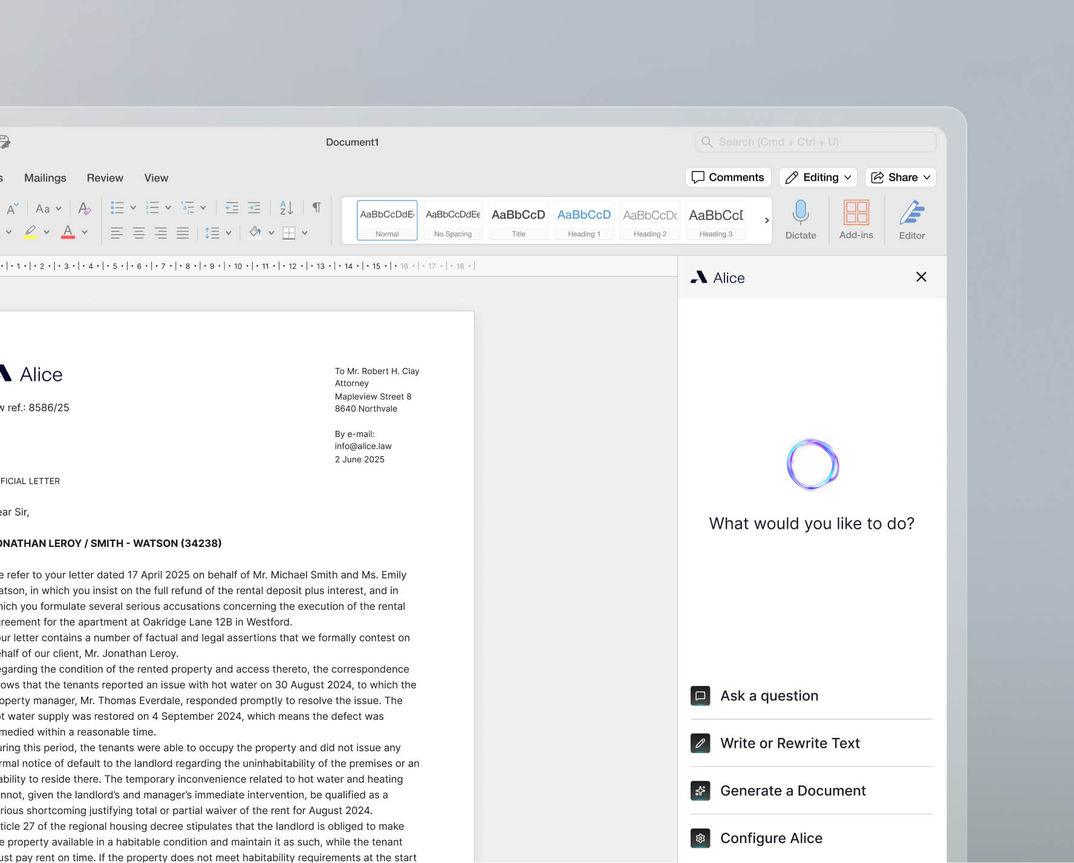Click the paragraph shading bucket icon
The width and height of the screenshot is (1074, 863).
click(255, 233)
